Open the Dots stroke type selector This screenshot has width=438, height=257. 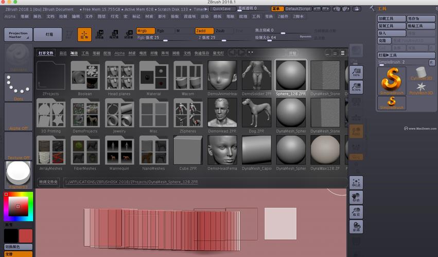[19, 87]
